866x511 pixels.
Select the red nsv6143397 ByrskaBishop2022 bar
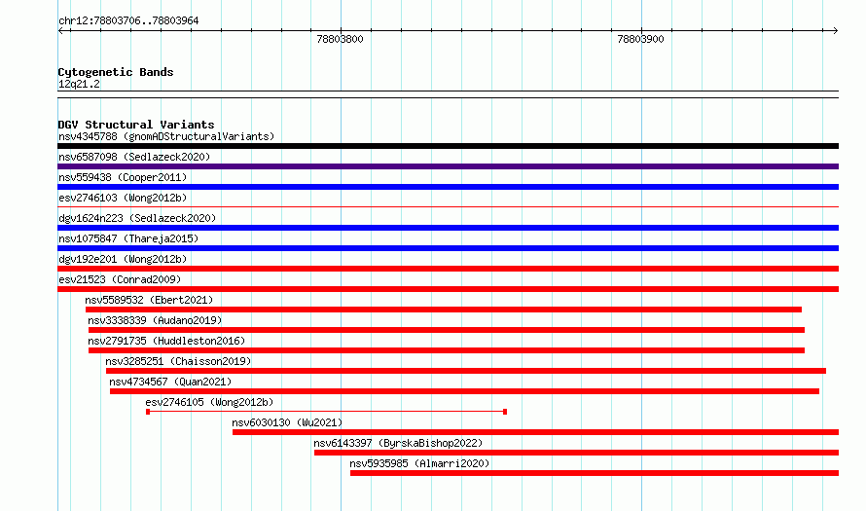click(x=577, y=453)
